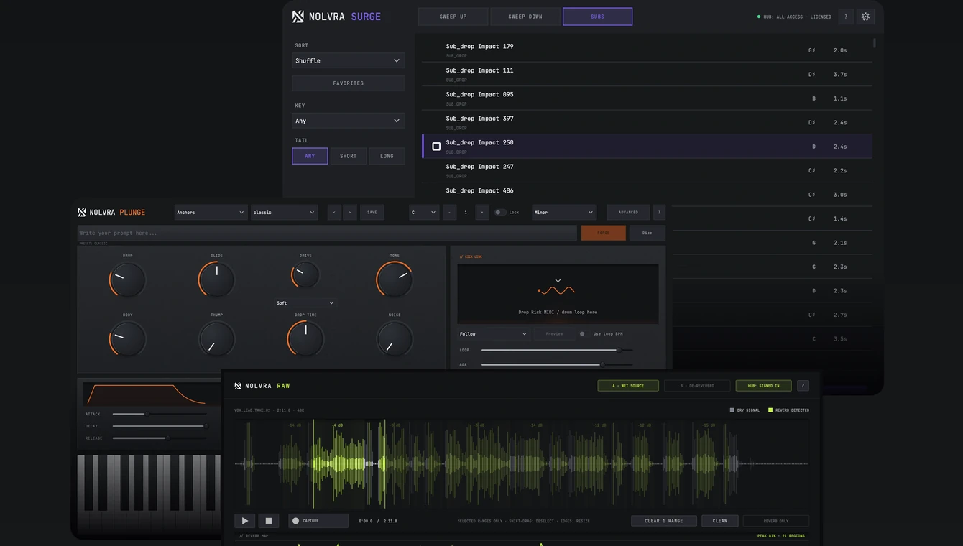
Task: Select the Sub_drop Impact 179 row
Action: (x=647, y=50)
